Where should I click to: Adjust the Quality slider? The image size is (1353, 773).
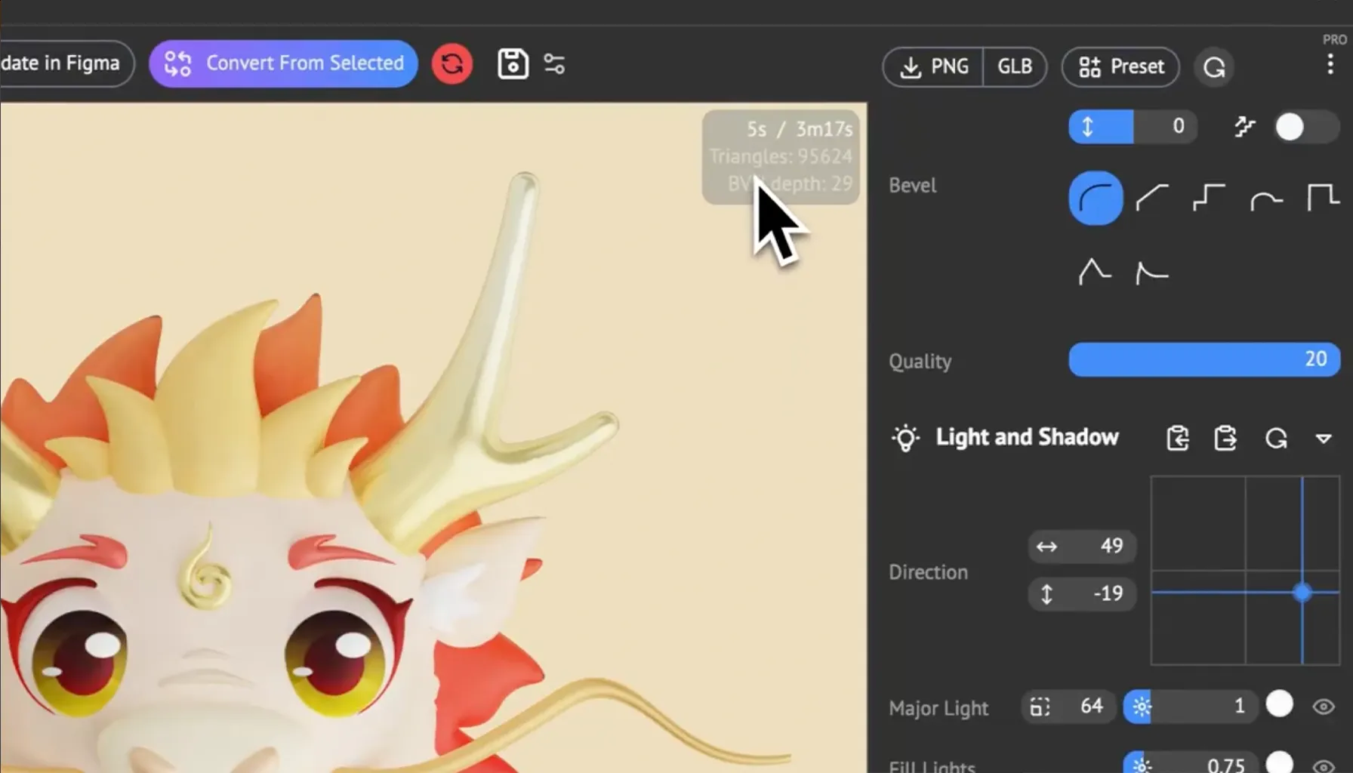(1204, 360)
